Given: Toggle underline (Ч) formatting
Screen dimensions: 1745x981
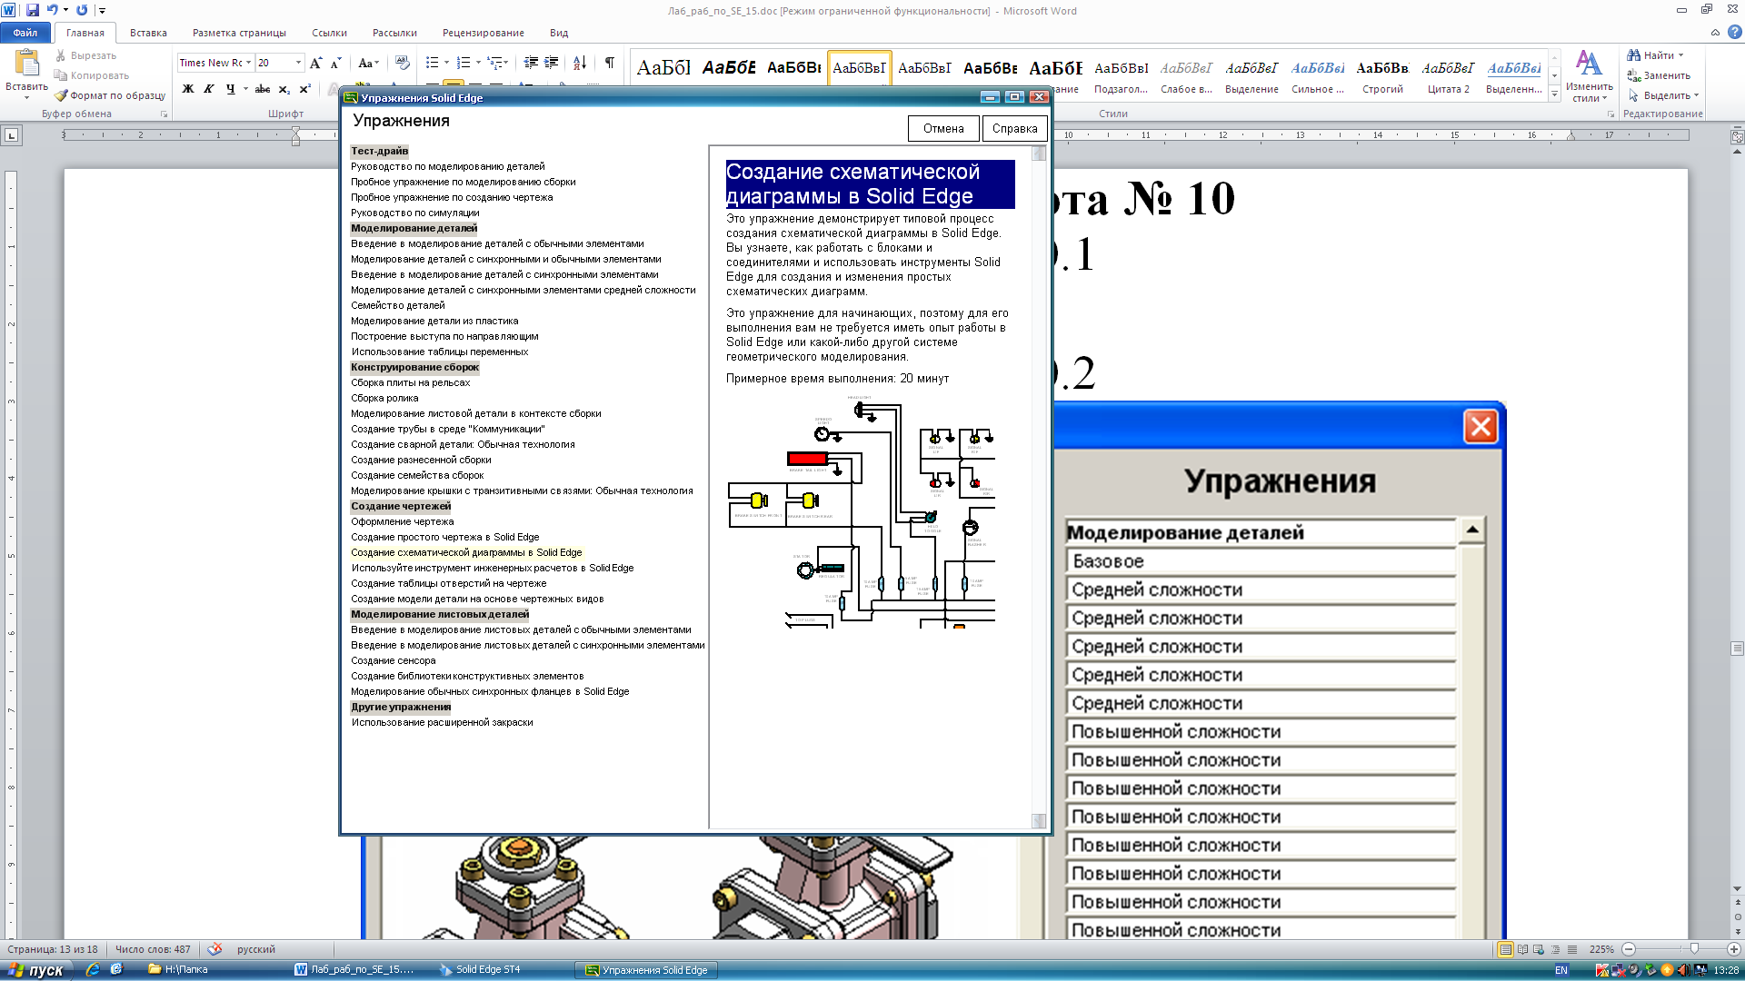Looking at the screenshot, I should (230, 89).
